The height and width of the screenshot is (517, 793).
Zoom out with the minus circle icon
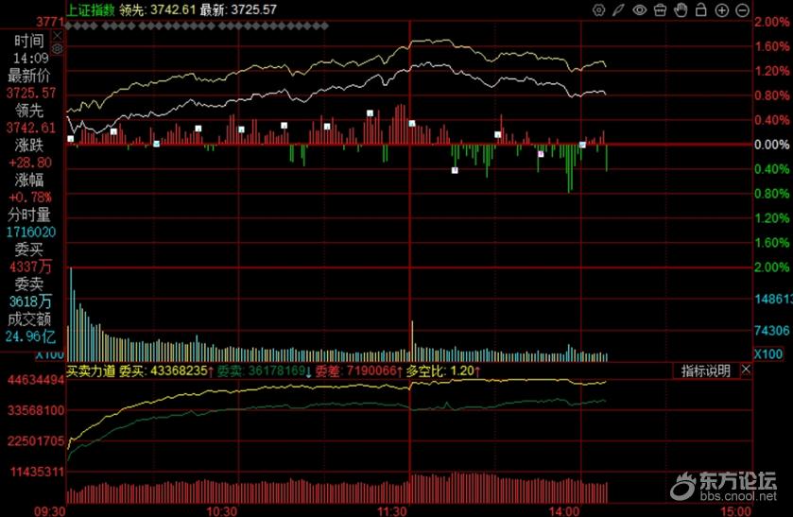742,10
